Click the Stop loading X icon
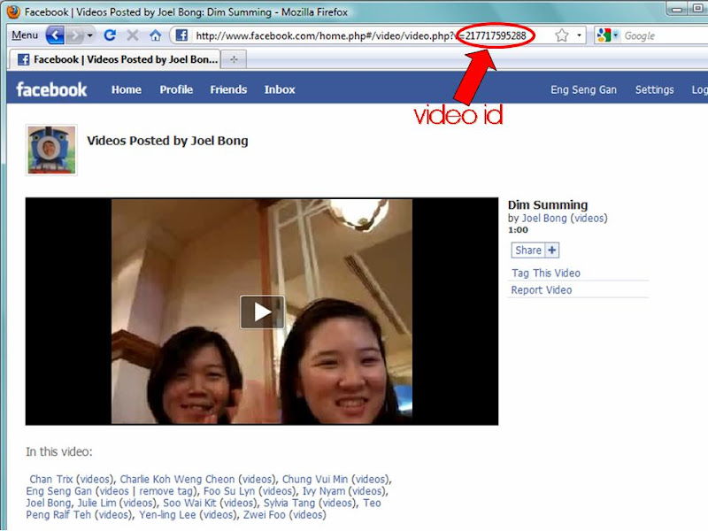 point(132,35)
